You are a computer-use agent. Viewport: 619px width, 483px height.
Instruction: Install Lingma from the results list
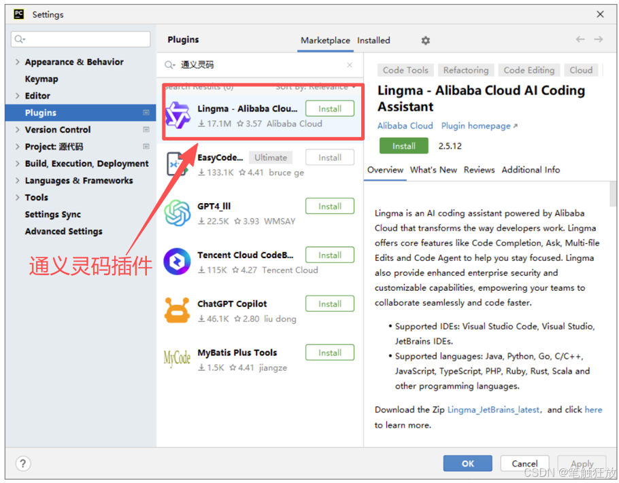click(x=330, y=109)
